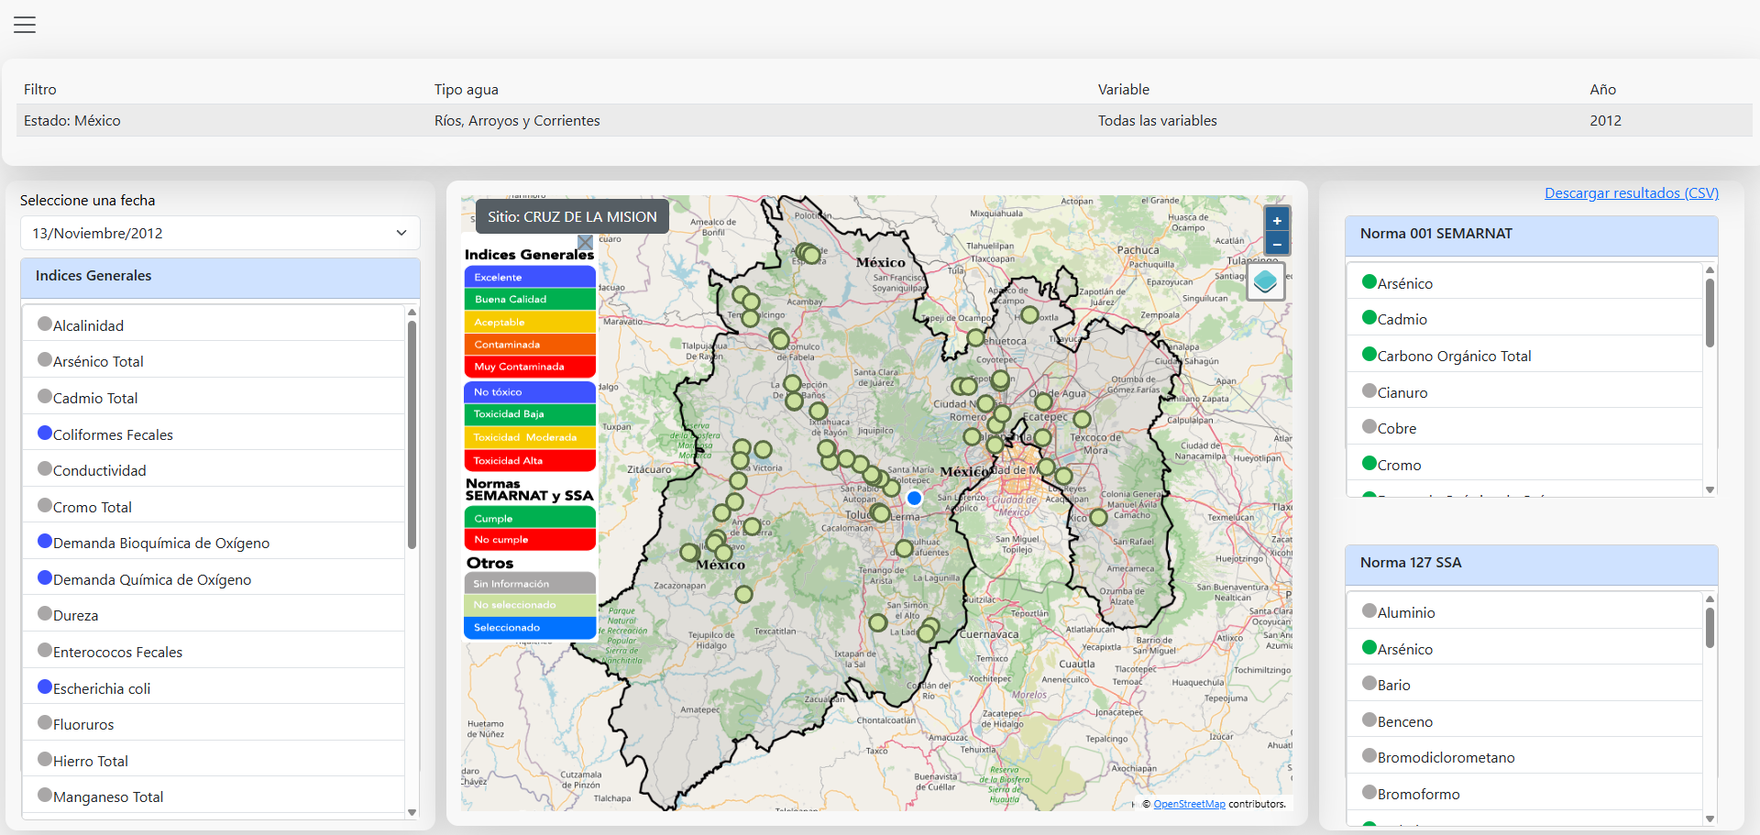Click the Todas las variables cell

[x=1336, y=120]
